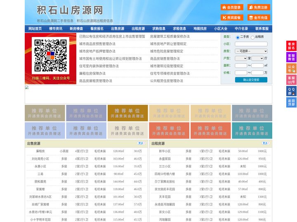Open the 天丰花园 rental listing
The height and width of the screenshot is (222, 297).
(x=165, y=197)
